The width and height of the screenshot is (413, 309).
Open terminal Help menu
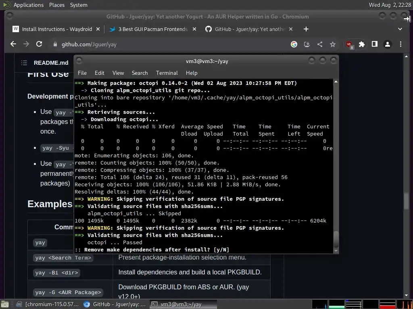point(192,73)
